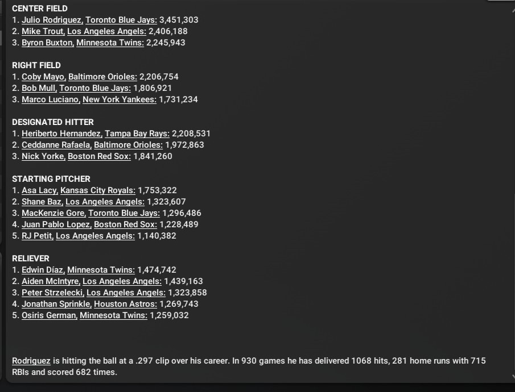Open Osiris German player link

[x=48, y=315]
